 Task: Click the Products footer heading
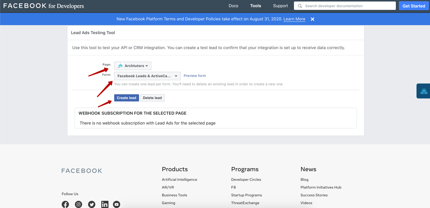coord(175,169)
